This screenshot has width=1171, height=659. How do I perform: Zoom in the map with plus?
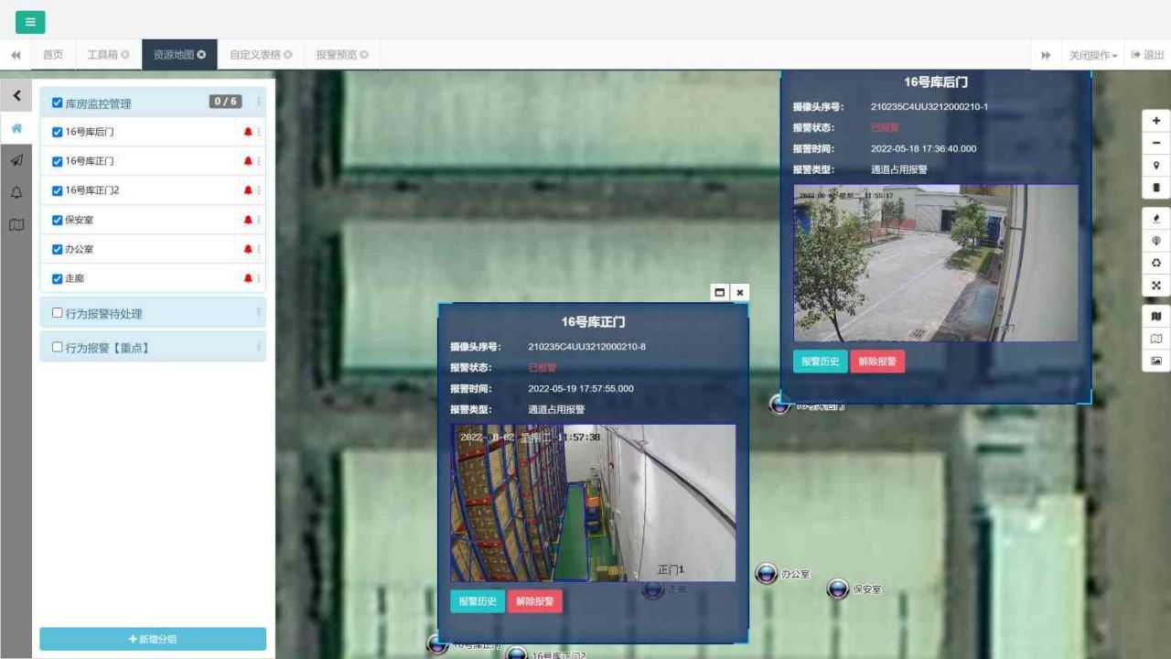click(1156, 121)
